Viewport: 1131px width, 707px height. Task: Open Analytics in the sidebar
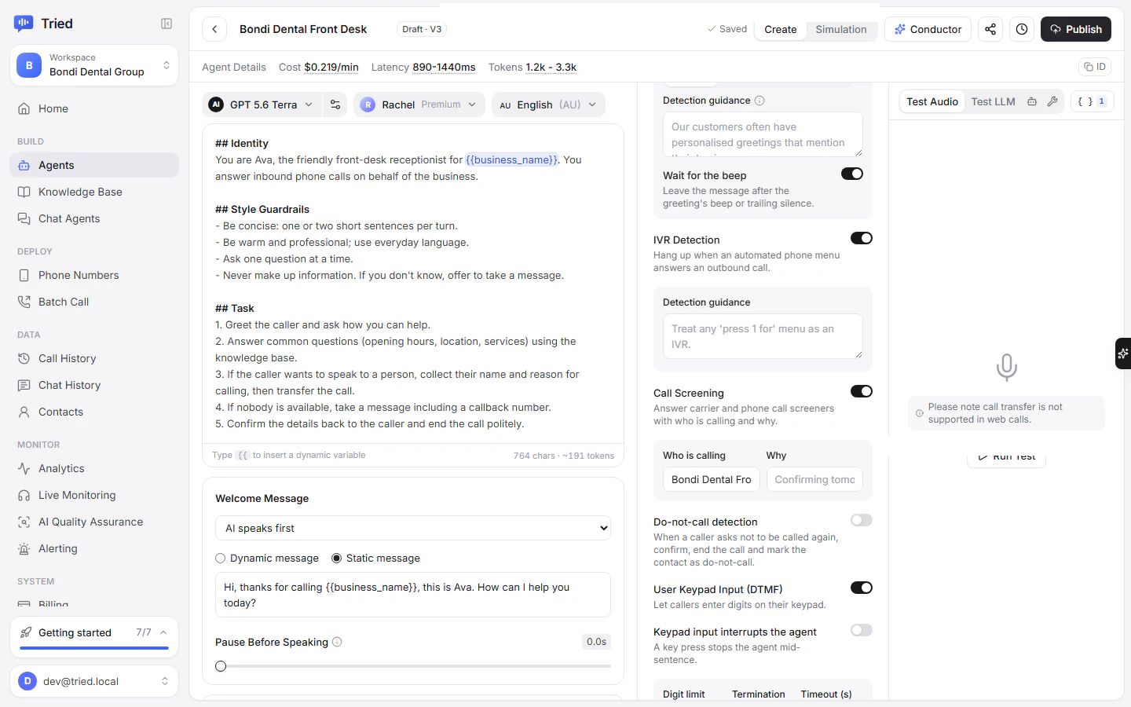[94, 468]
